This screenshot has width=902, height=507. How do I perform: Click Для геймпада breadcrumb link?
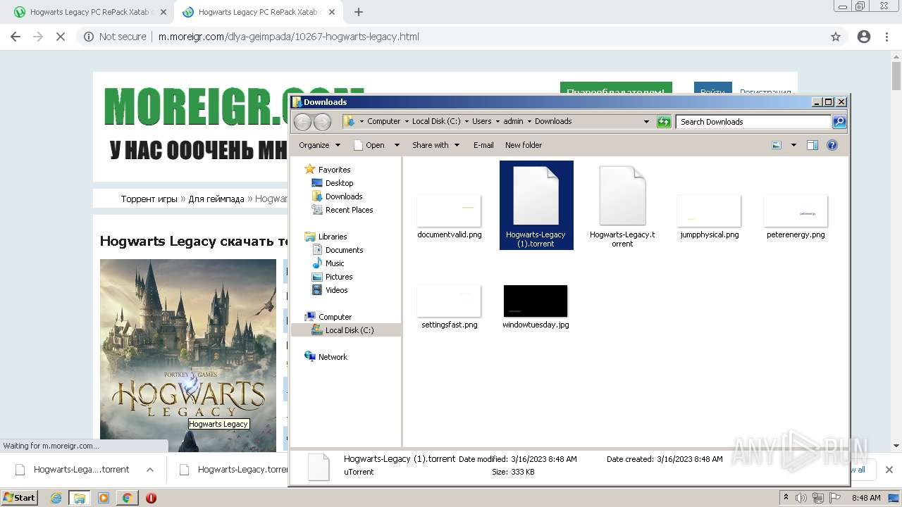(x=216, y=199)
